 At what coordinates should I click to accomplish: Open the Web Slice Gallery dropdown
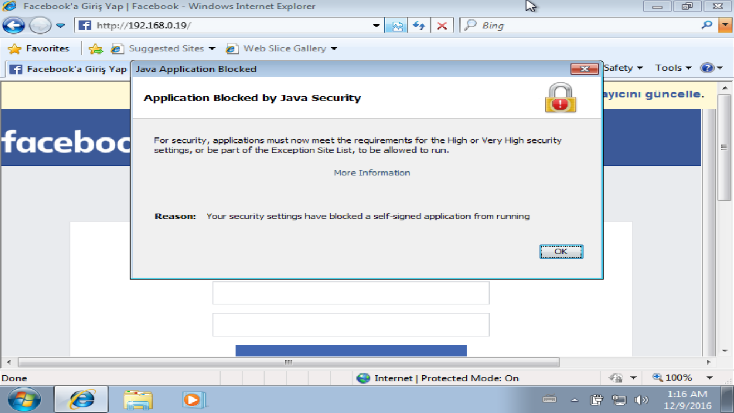tap(334, 48)
